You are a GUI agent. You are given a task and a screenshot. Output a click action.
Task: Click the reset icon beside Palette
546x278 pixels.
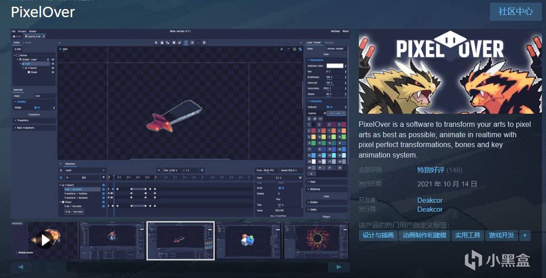[x=325, y=113]
